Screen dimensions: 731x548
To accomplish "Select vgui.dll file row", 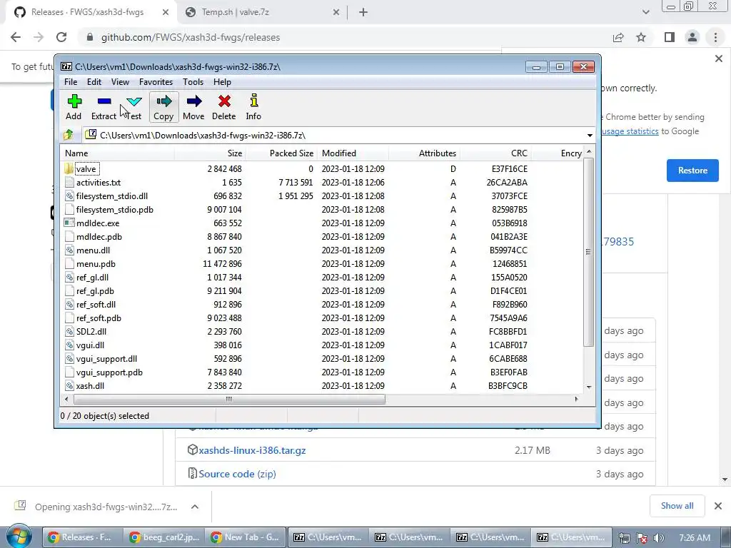I will [322, 345].
